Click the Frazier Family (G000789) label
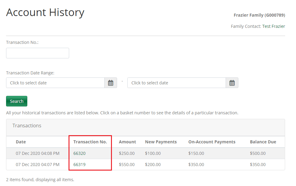 [x=259, y=15]
